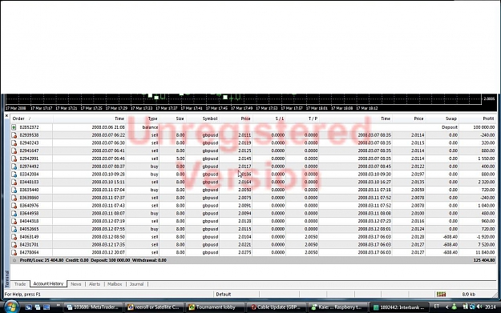Click the buy order icon for 83635440
This screenshot has width=501, height=313.
14,190
